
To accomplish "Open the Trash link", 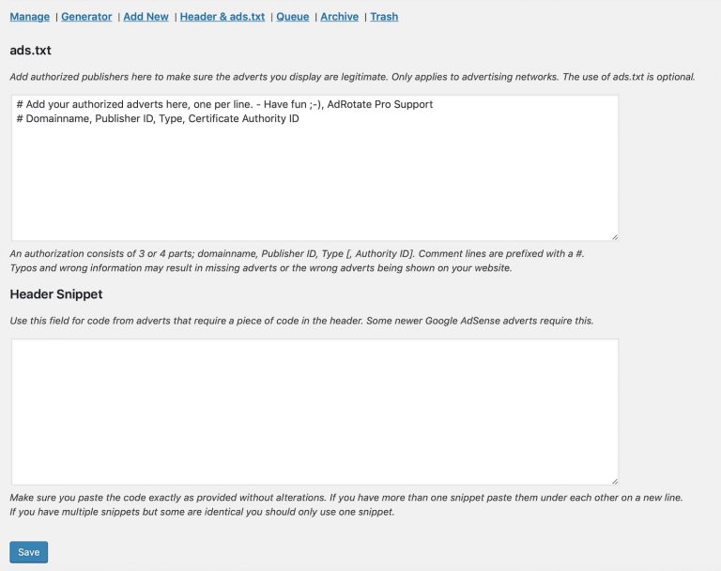I will (x=384, y=17).
